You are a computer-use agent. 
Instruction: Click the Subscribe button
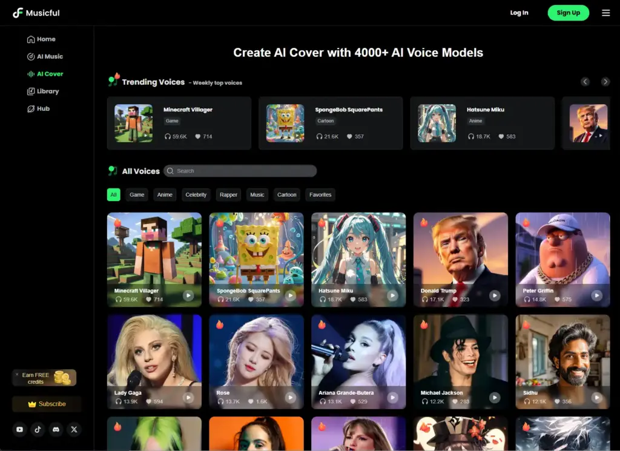tap(47, 404)
